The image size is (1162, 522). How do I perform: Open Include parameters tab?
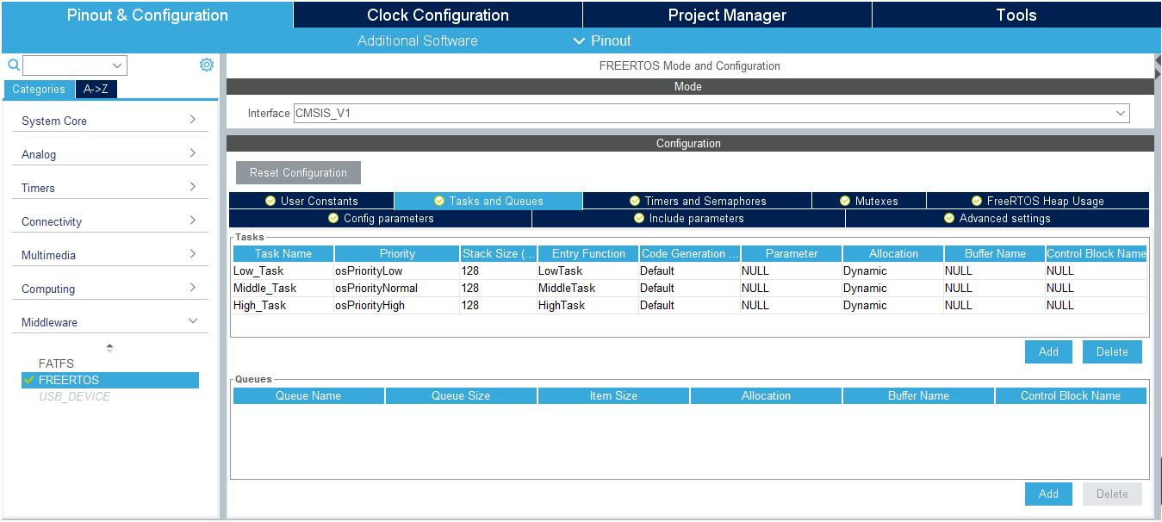[x=688, y=219]
